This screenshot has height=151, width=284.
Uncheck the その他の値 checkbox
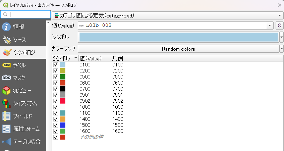tap(56, 137)
